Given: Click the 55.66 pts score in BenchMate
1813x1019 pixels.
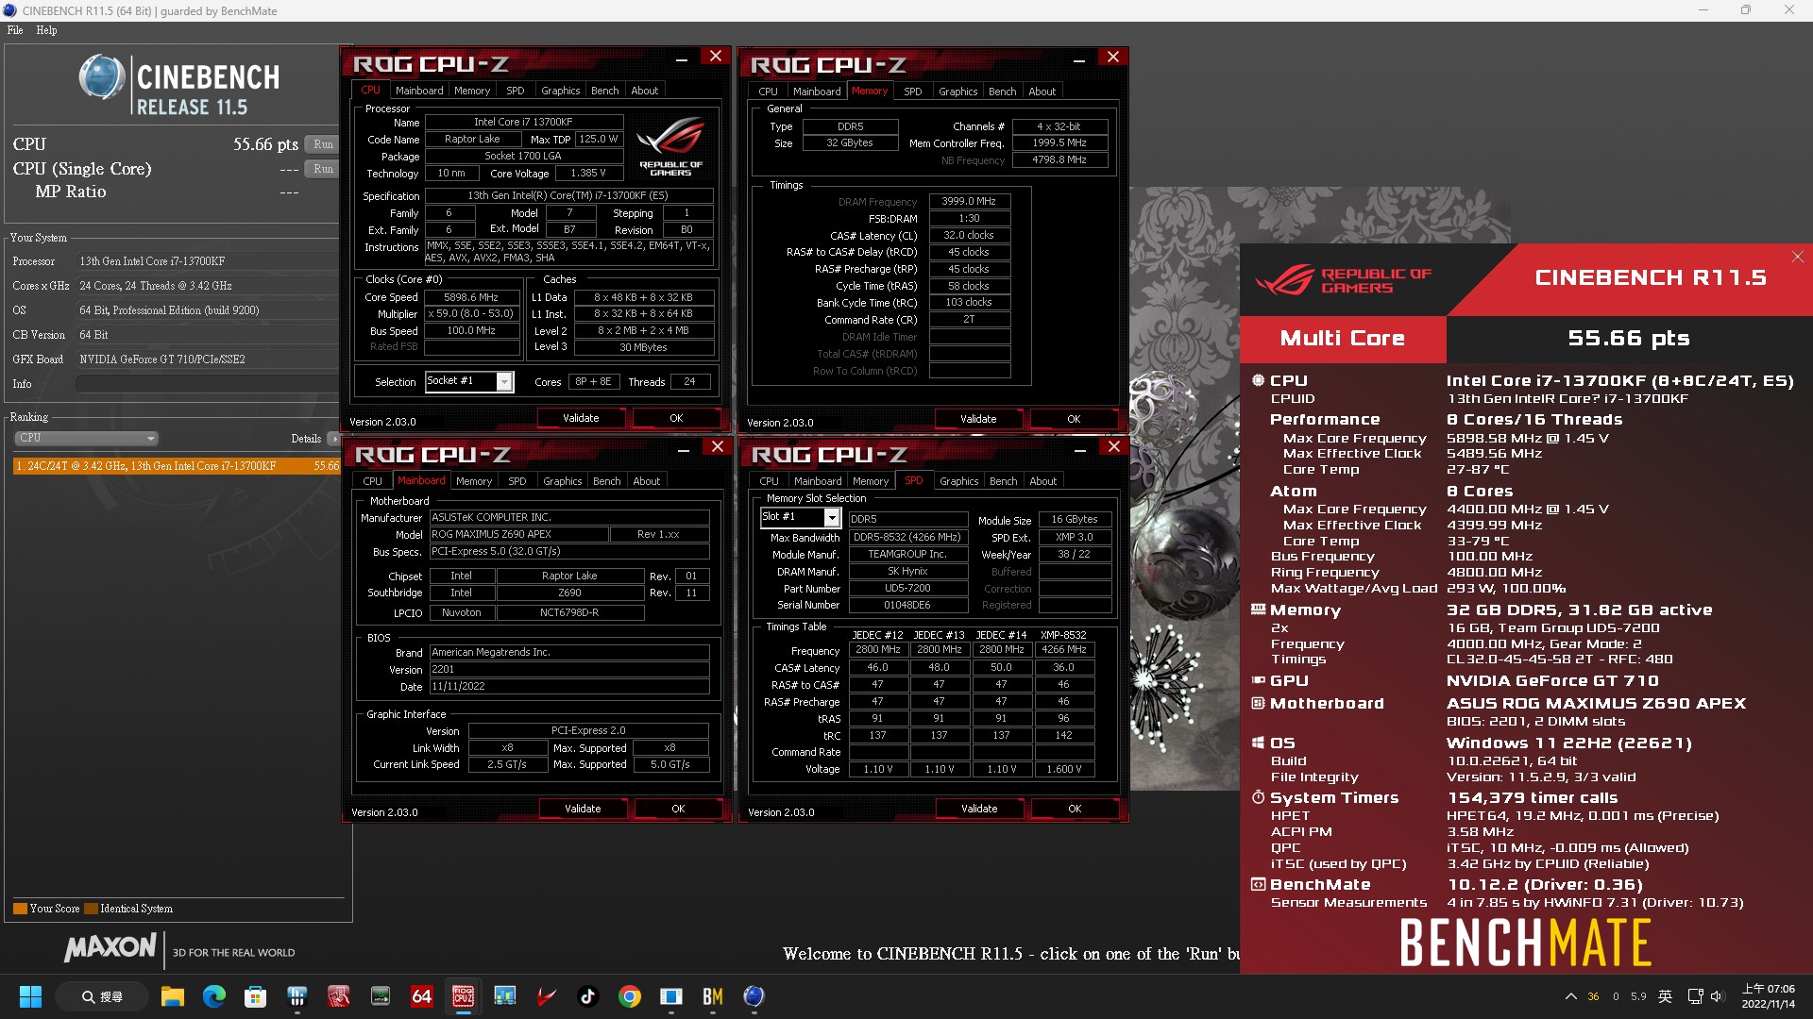Looking at the screenshot, I should [1629, 338].
